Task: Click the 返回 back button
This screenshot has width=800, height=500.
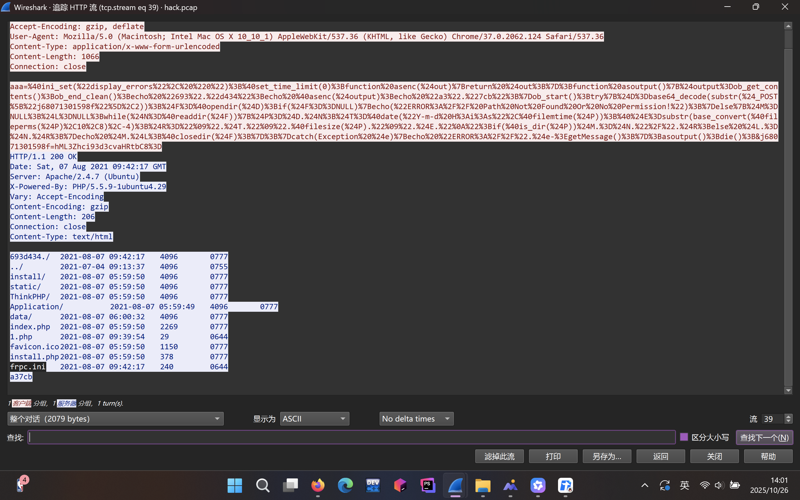Action: [x=661, y=456]
